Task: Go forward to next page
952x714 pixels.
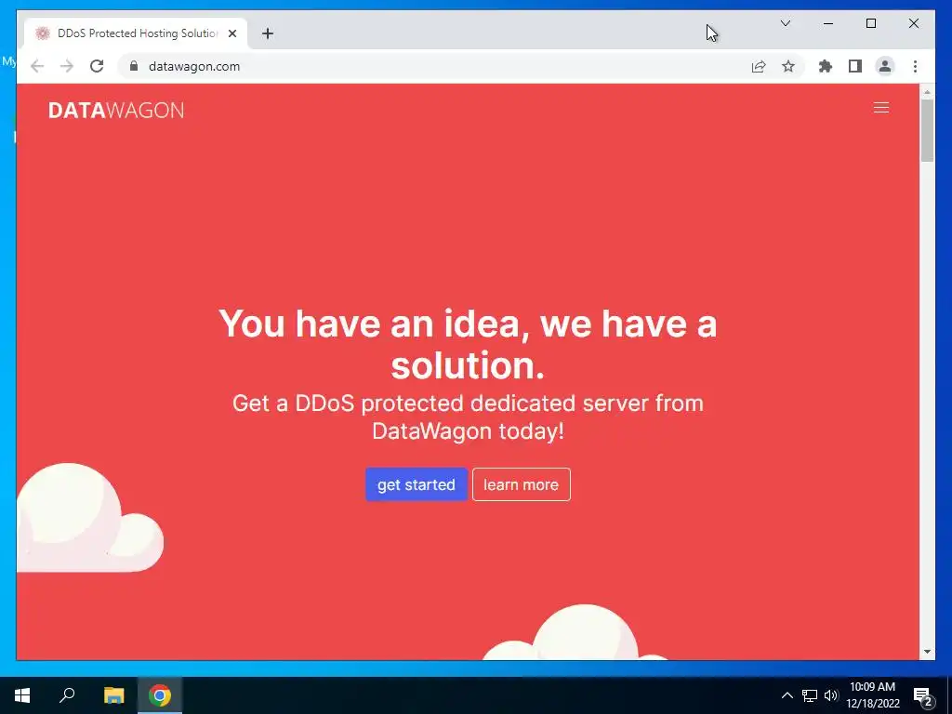Action: [x=67, y=66]
